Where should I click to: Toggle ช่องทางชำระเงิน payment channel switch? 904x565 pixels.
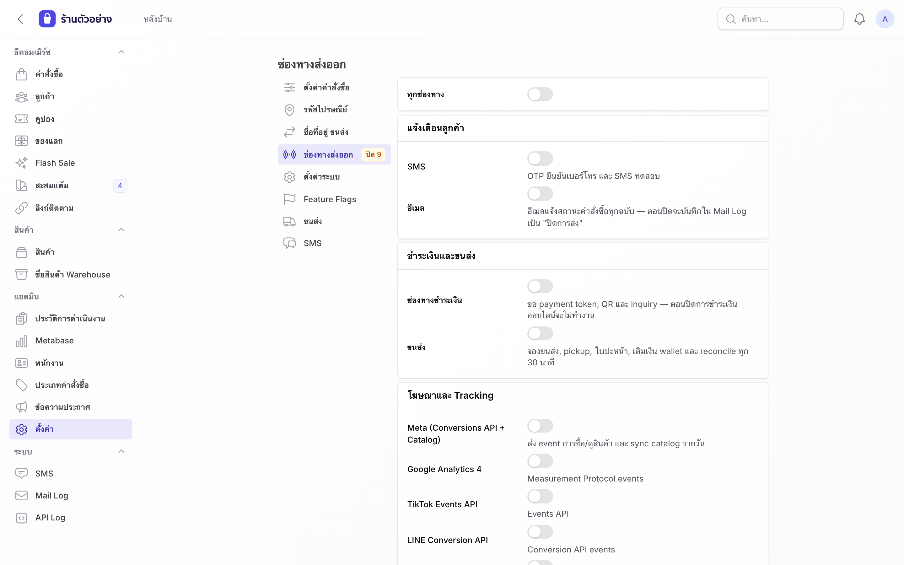click(x=540, y=286)
